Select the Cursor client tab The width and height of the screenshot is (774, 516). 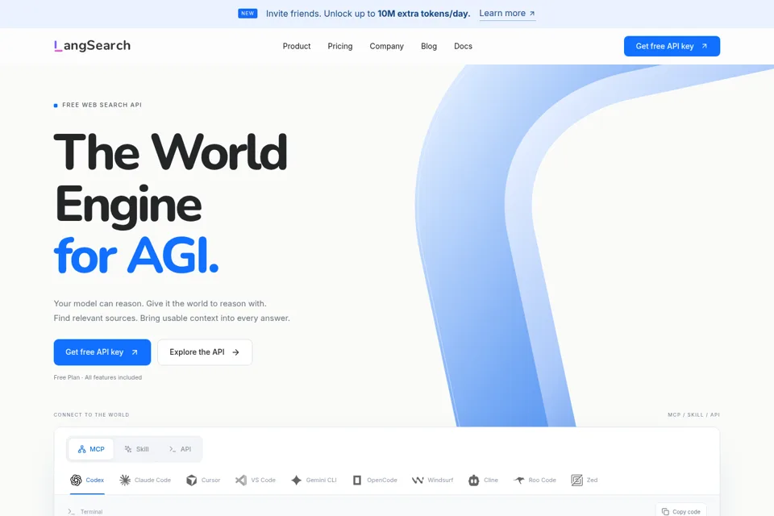coord(203,480)
